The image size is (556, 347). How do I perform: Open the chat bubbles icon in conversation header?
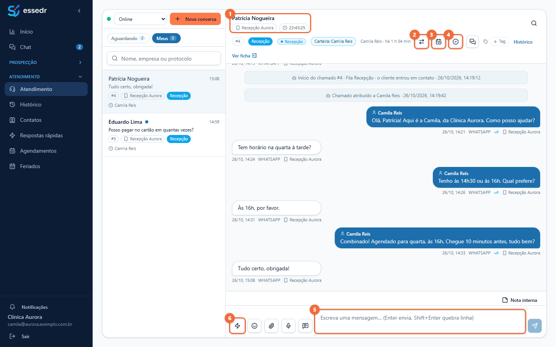coord(473,42)
